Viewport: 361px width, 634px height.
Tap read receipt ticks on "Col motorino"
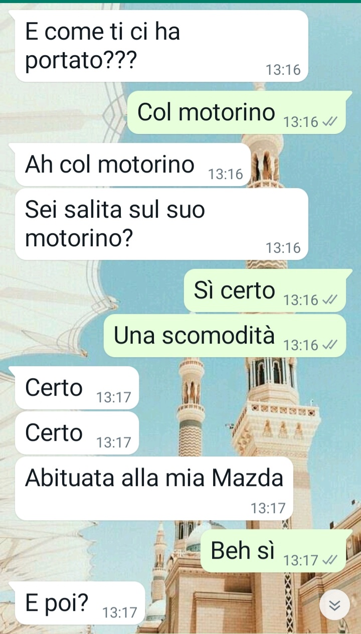329,122
